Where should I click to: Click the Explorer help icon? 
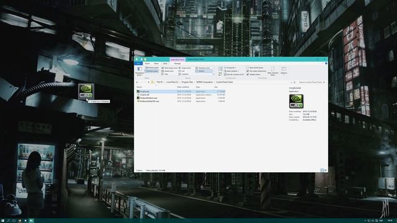click(326, 63)
